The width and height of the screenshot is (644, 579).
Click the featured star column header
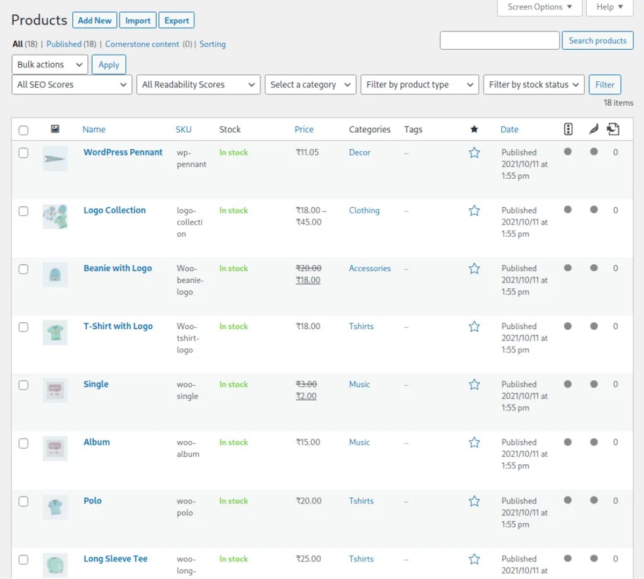point(474,129)
